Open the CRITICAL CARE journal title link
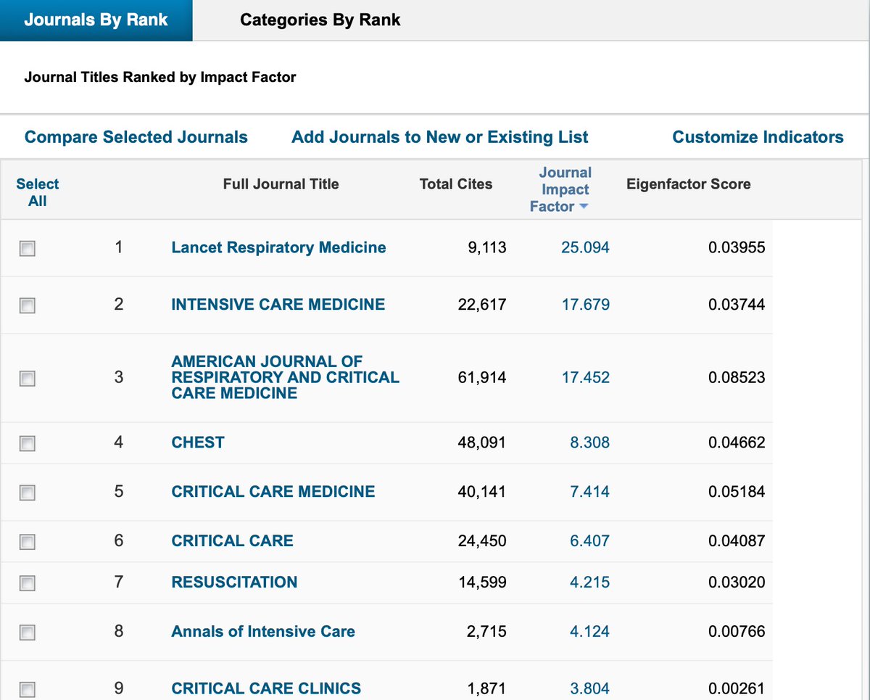 [x=232, y=540]
